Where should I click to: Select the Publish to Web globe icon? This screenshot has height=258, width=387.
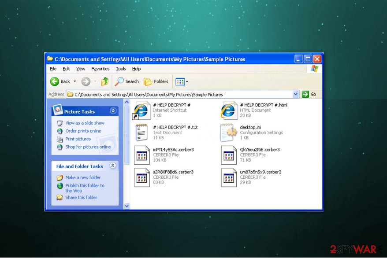coord(60,186)
